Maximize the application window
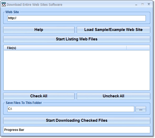Viewport: 155px width, 138px height. point(142,4)
